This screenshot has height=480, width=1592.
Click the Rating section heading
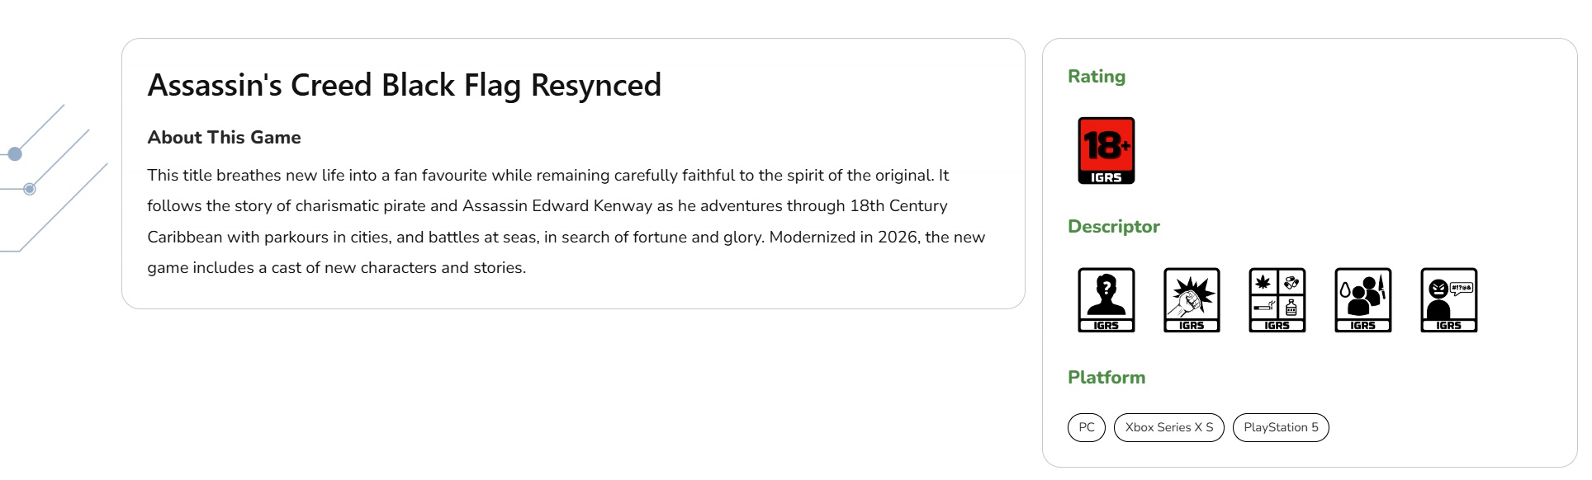[x=1096, y=77]
